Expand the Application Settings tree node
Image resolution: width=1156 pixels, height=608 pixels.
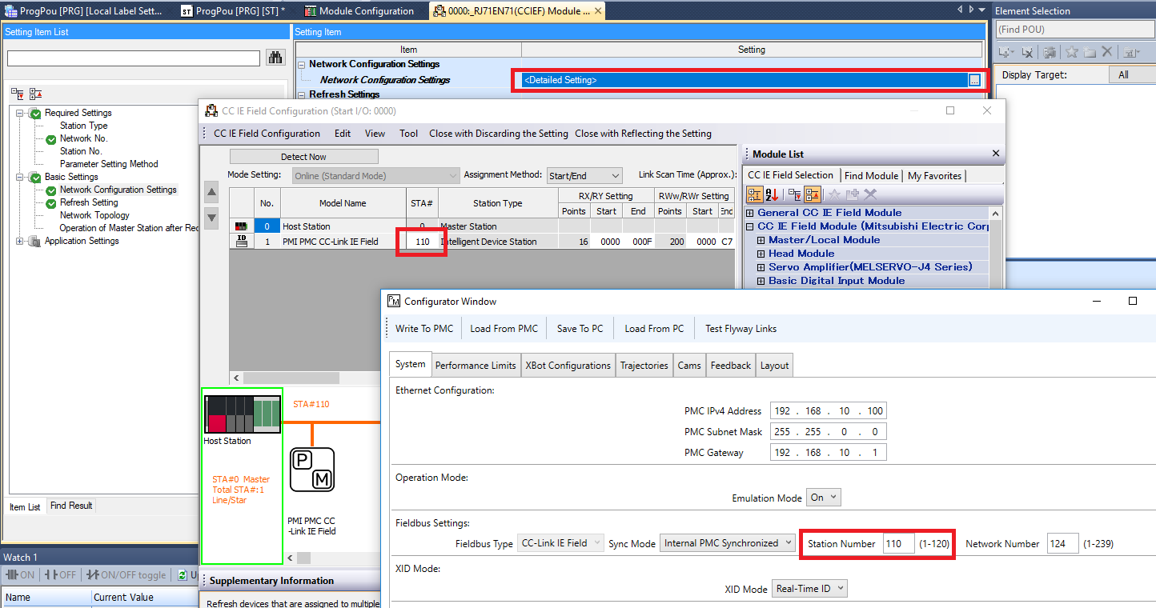pyautogui.click(x=21, y=241)
